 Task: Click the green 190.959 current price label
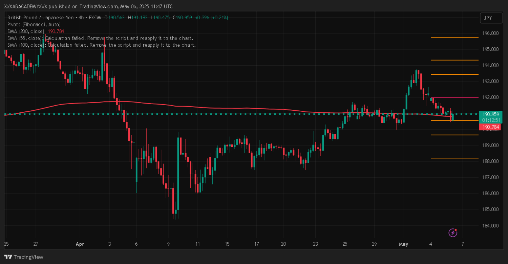[490, 114]
